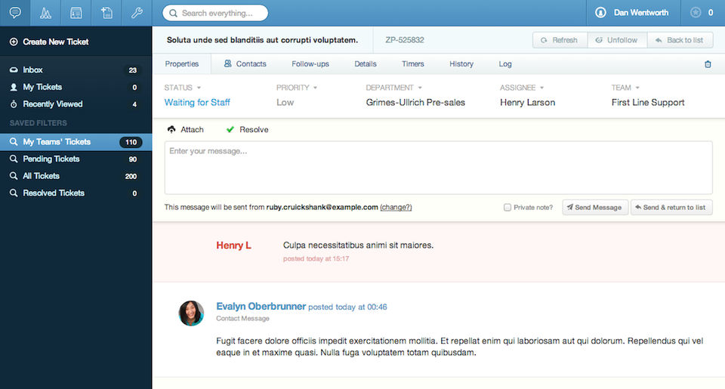Screen dimensions: 725x389
Task: Switch to the Log tab
Action: coord(505,64)
